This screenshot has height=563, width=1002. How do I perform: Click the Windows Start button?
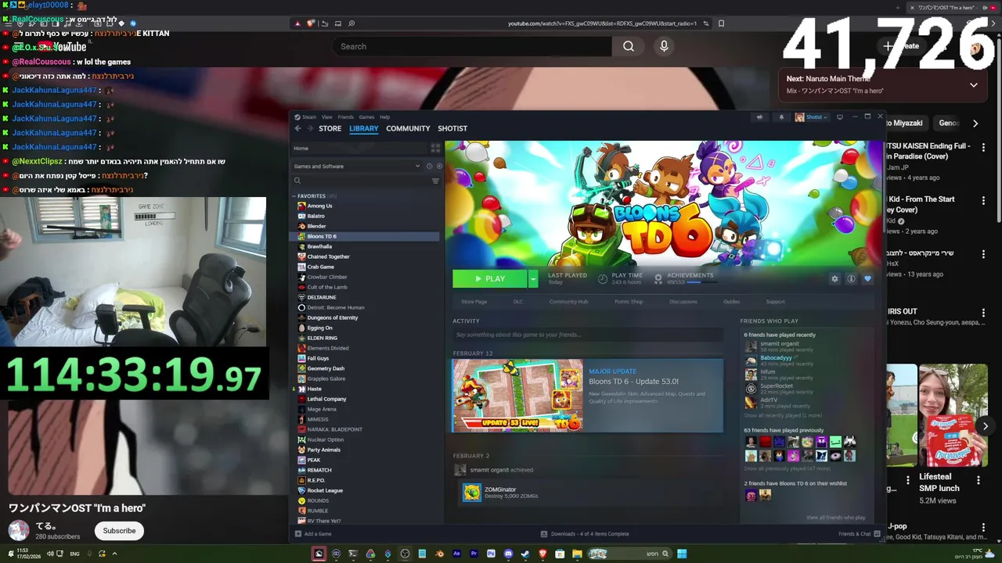(682, 554)
